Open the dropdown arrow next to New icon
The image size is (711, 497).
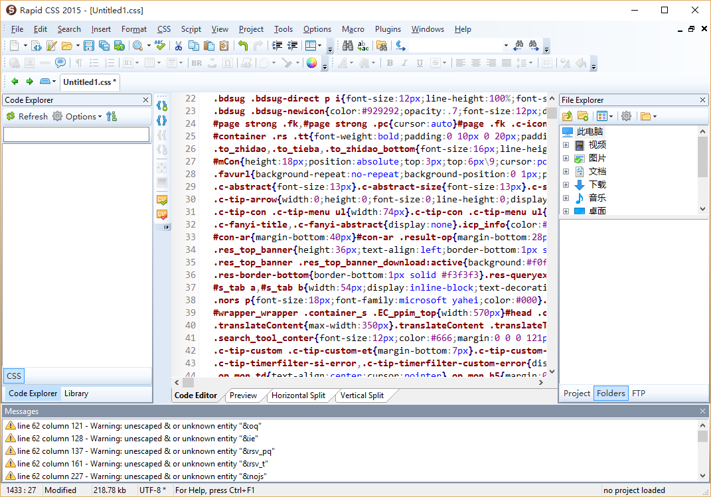(25, 45)
